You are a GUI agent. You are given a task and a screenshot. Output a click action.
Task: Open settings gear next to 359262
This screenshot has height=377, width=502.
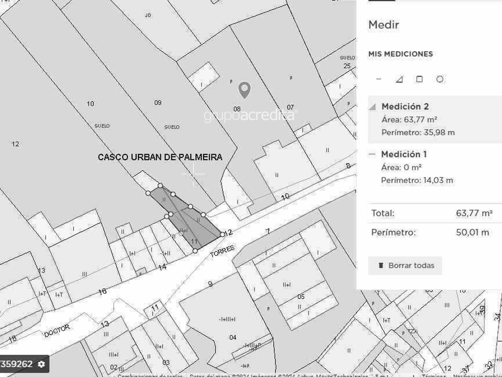[x=41, y=364]
